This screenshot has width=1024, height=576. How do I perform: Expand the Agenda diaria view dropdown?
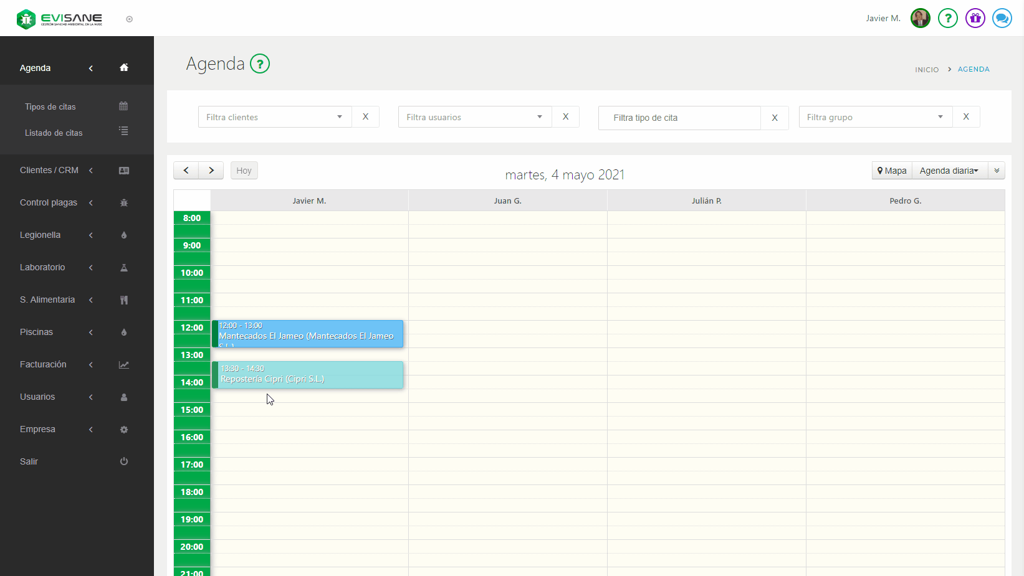tap(949, 171)
